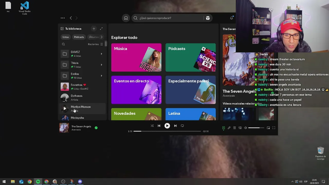Viewport: 329px width, 185px height.
Task: Toggle shuffle mode
Action: click(152, 126)
